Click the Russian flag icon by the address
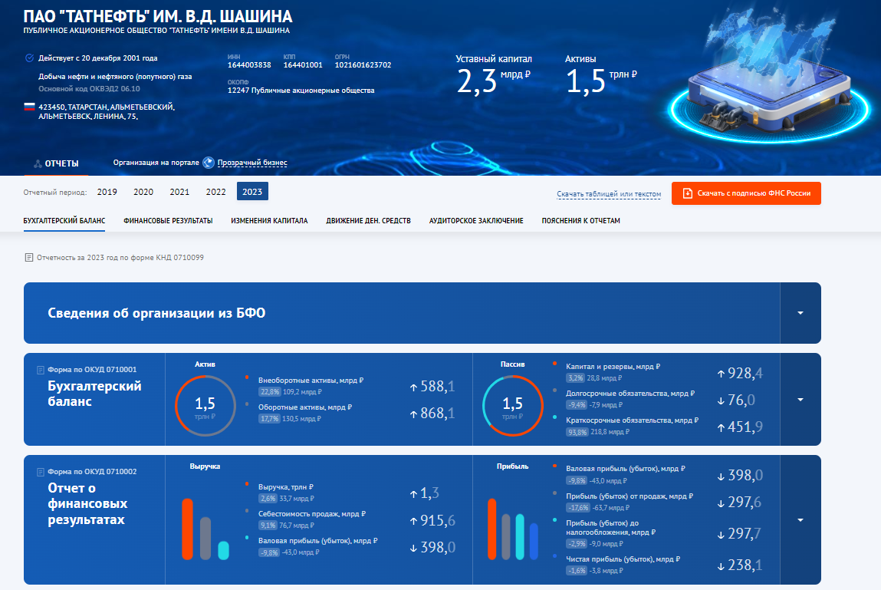Viewport: 881px width, 590px height. (x=29, y=107)
